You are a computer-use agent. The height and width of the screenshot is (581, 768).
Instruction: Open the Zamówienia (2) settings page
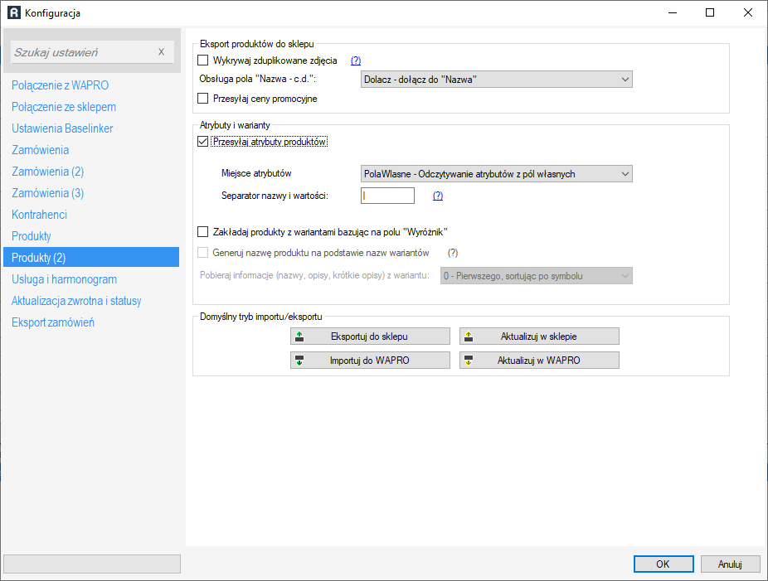[x=48, y=172]
